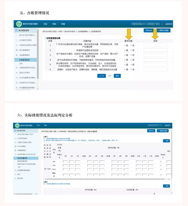Select 是 radio for row 1 厂内污水处理站 record

[x=125, y=45]
